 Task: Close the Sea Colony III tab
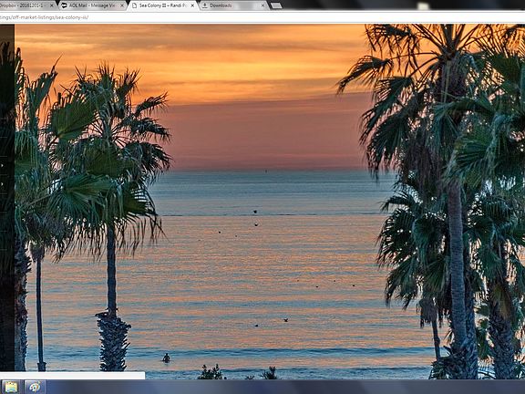point(192,5)
